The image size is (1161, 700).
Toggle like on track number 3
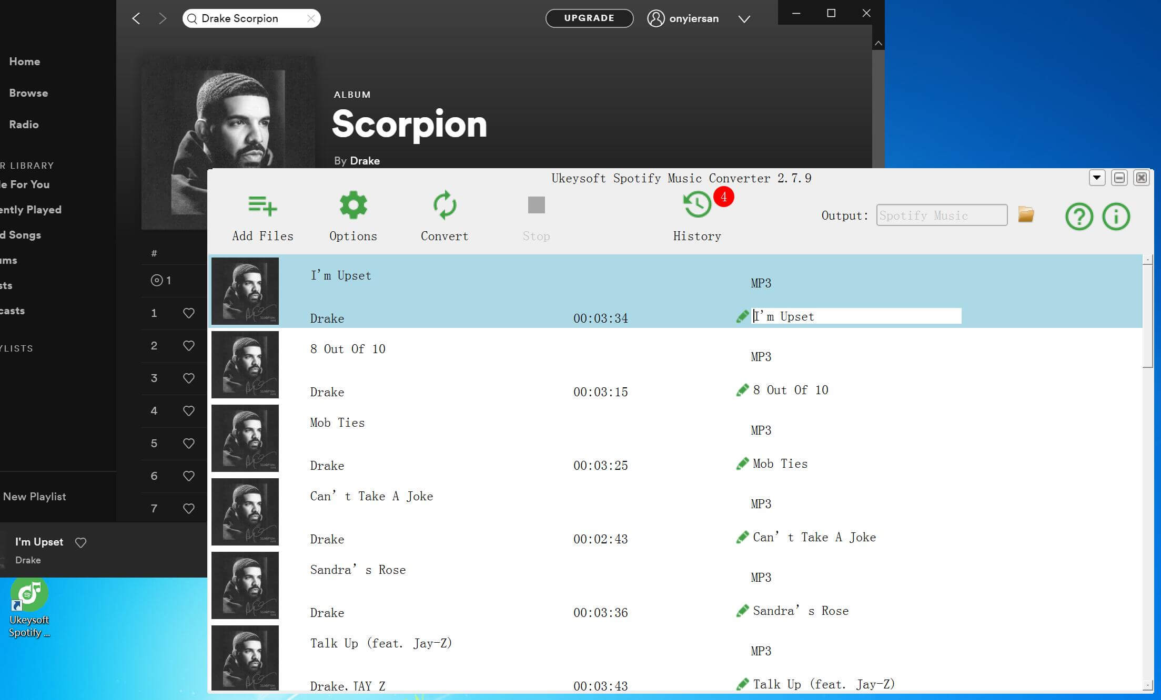point(188,378)
